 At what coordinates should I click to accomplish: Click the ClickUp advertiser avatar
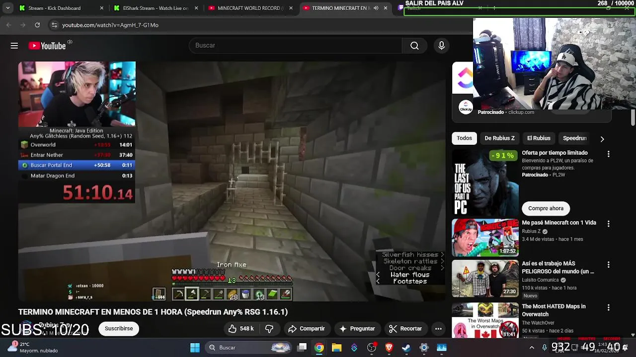[466, 107]
